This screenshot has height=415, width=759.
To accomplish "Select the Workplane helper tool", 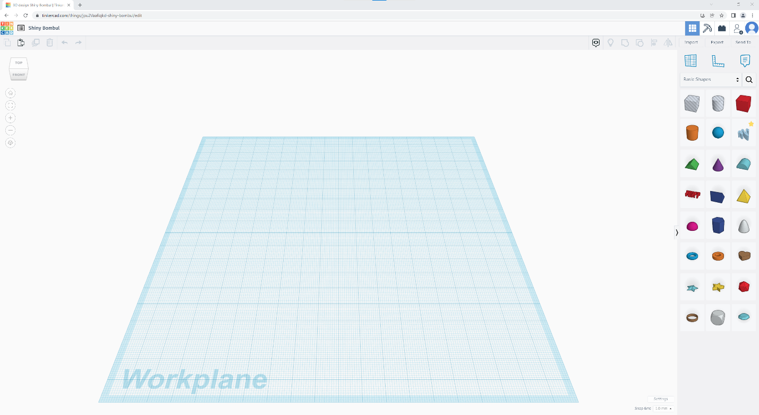I will pos(690,60).
